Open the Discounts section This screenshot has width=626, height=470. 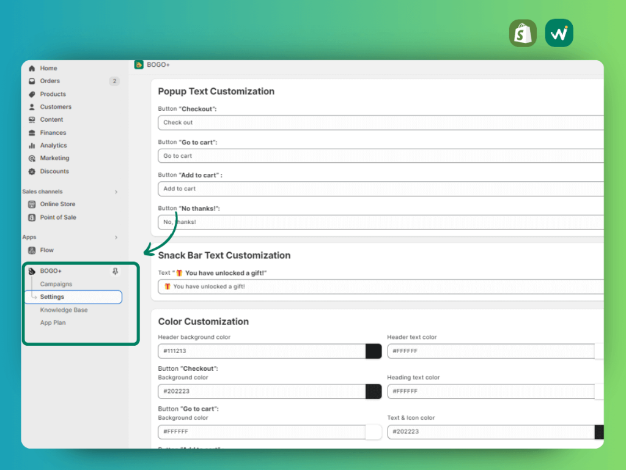pyautogui.click(x=54, y=171)
